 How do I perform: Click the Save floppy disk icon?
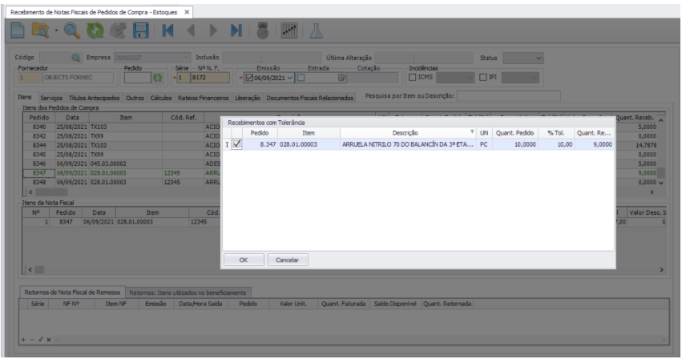(x=142, y=31)
